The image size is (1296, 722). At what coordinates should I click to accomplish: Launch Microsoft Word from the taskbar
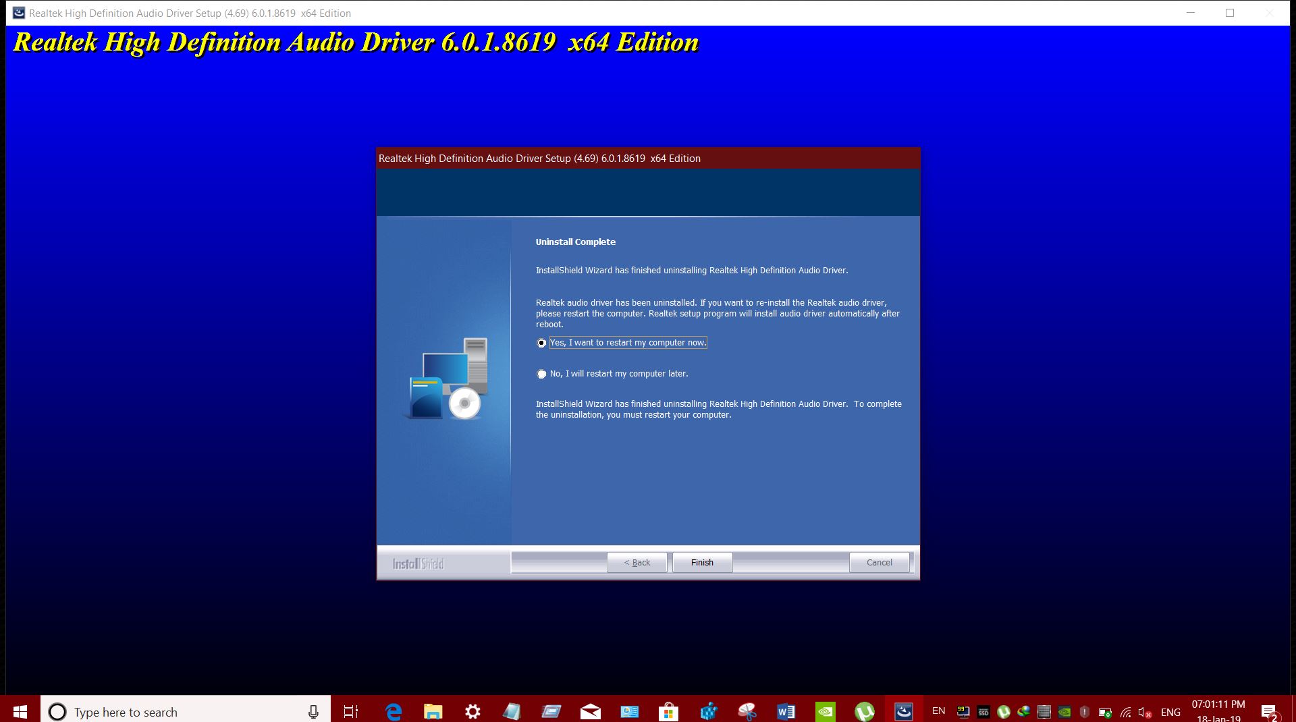pyautogui.click(x=786, y=711)
